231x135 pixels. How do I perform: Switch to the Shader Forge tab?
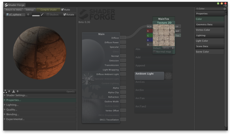click(x=15, y=5)
